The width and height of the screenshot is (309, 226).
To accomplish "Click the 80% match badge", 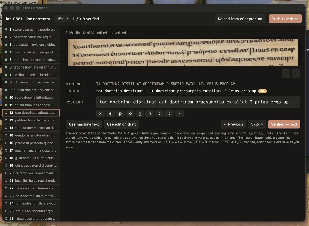I will point(262,91).
